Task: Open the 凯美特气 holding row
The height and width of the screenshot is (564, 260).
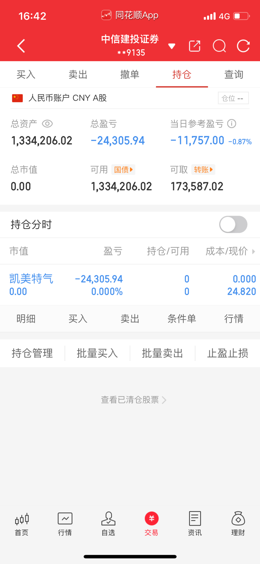Action: [130, 285]
